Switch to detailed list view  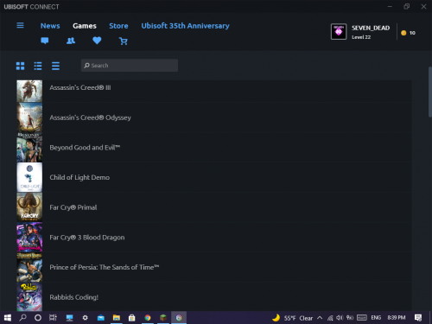(x=38, y=66)
